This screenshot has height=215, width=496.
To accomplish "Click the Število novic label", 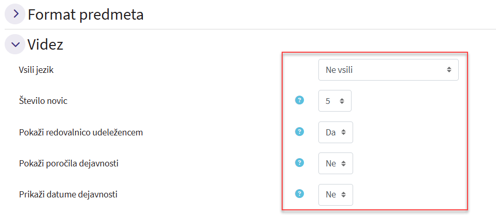I will click(x=43, y=101).
